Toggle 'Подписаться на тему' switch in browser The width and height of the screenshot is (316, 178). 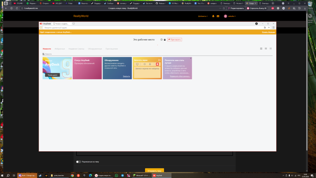pos(78,162)
